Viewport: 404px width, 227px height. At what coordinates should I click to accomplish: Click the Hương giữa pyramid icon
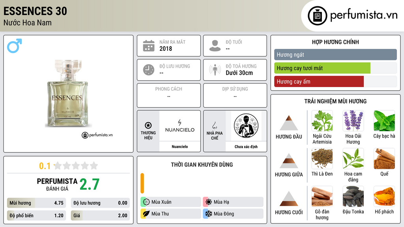click(289, 161)
